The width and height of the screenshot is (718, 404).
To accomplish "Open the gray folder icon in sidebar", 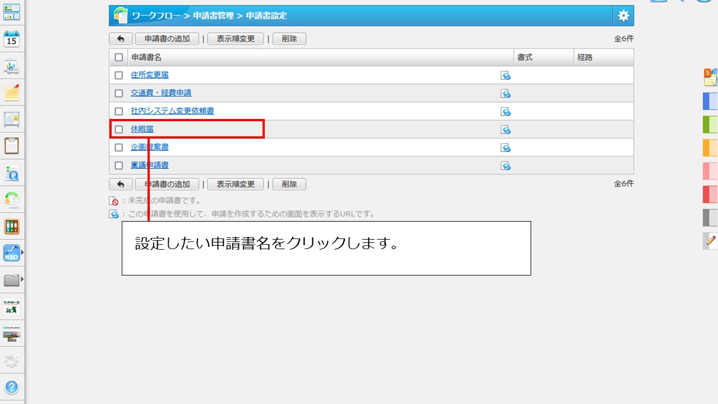I will click(x=11, y=279).
